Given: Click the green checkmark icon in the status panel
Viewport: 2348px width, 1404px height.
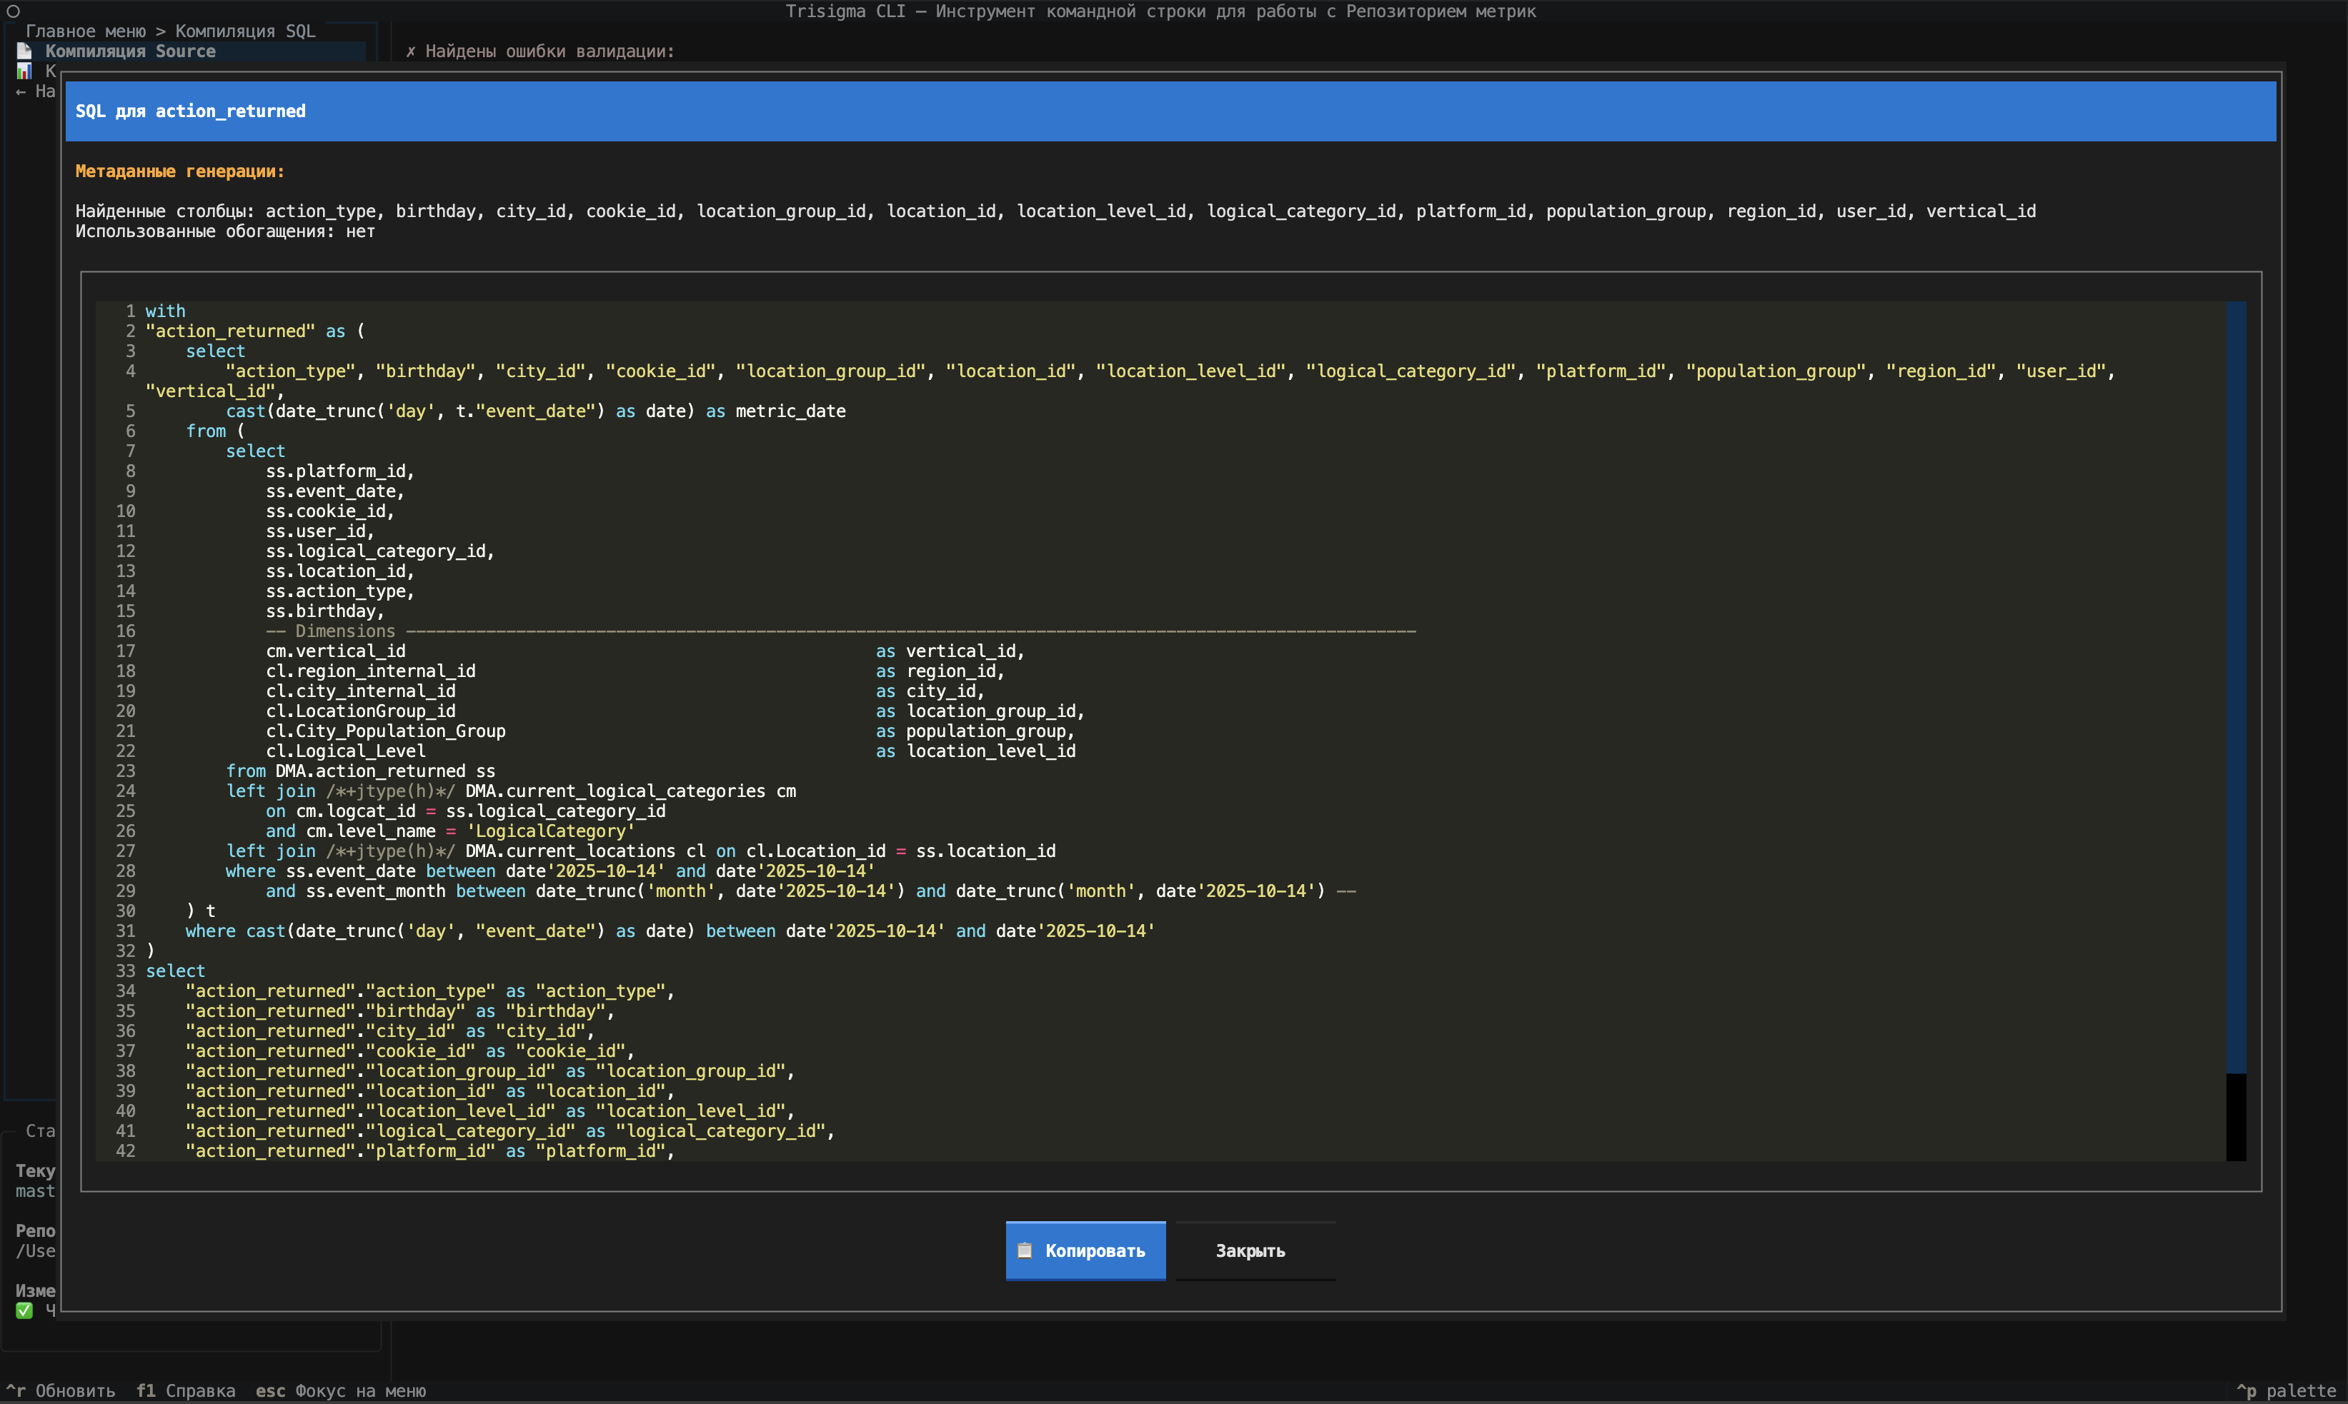Looking at the screenshot, I should [24, 1310].
